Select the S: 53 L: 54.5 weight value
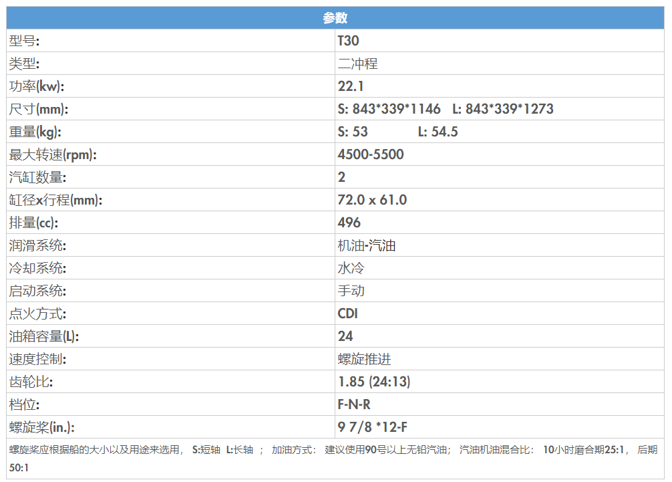This screenshot has width=672, height=482. (397, 132)
